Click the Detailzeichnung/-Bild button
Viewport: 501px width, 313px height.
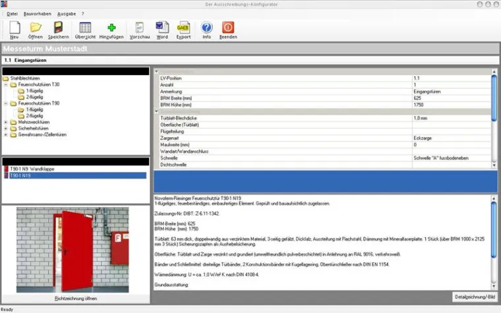[473, 297]
